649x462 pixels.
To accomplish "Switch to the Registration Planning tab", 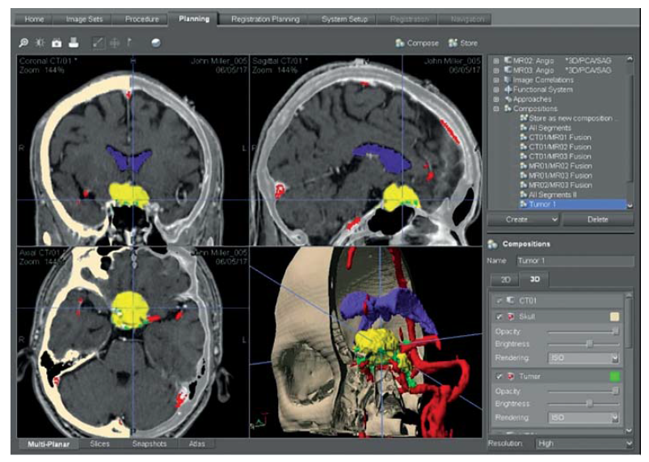I will pyautogui.click(x=264, y=19).
